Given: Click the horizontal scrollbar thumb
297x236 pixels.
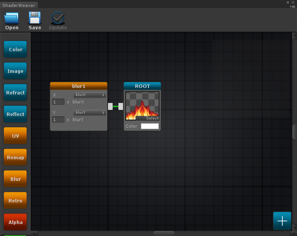Looking at the screenshot, I should click(164, 233).
